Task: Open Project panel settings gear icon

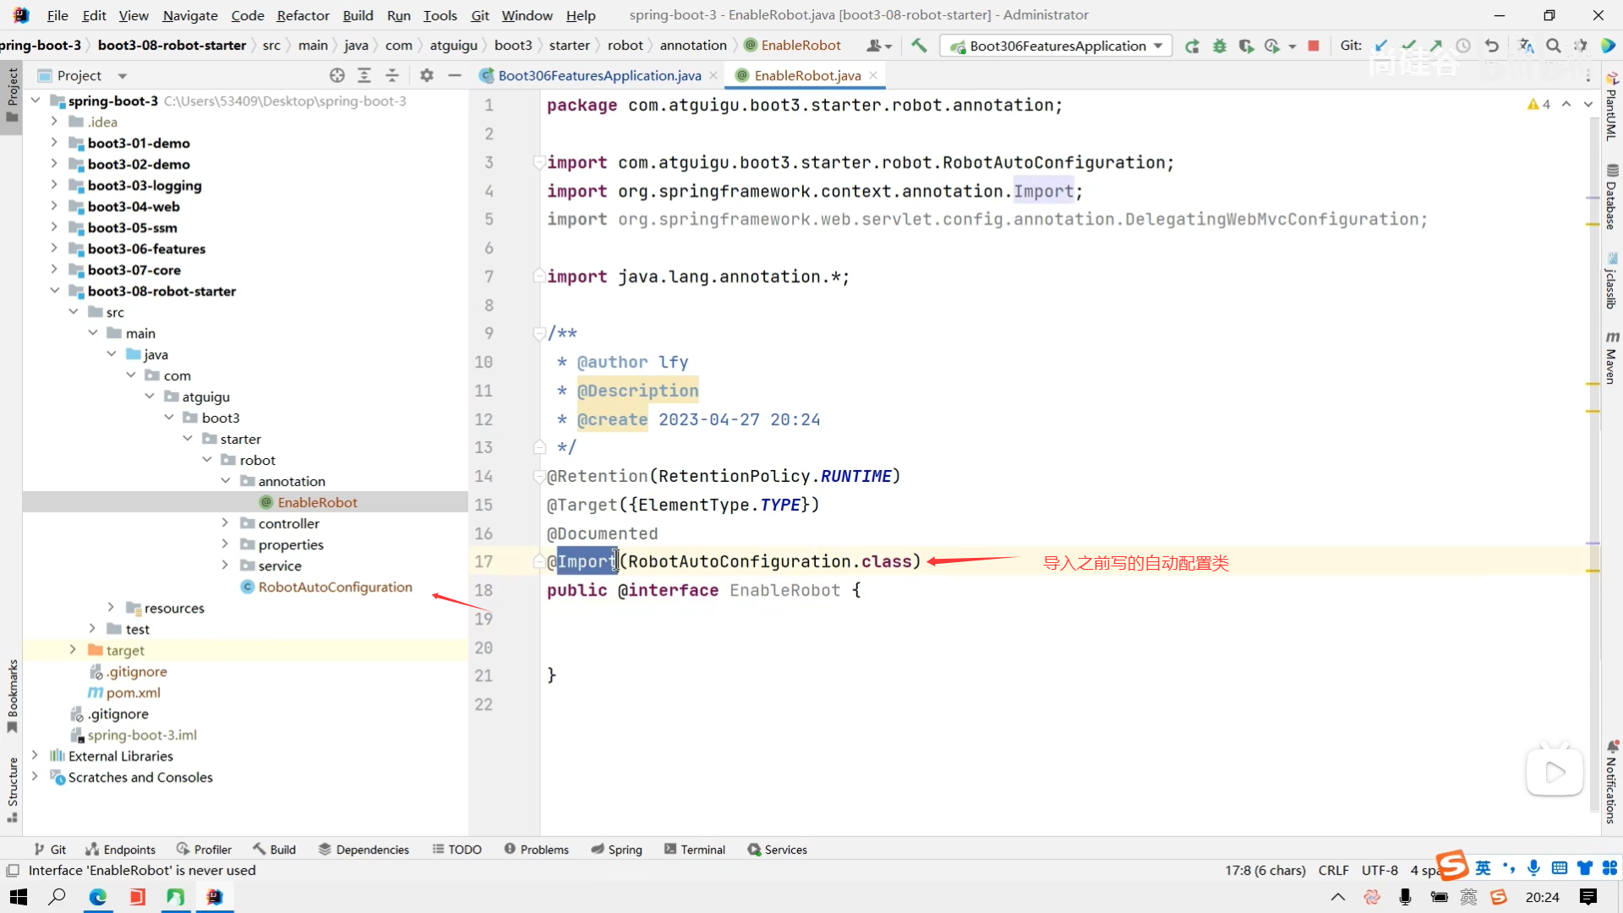Action: point(427,75)
